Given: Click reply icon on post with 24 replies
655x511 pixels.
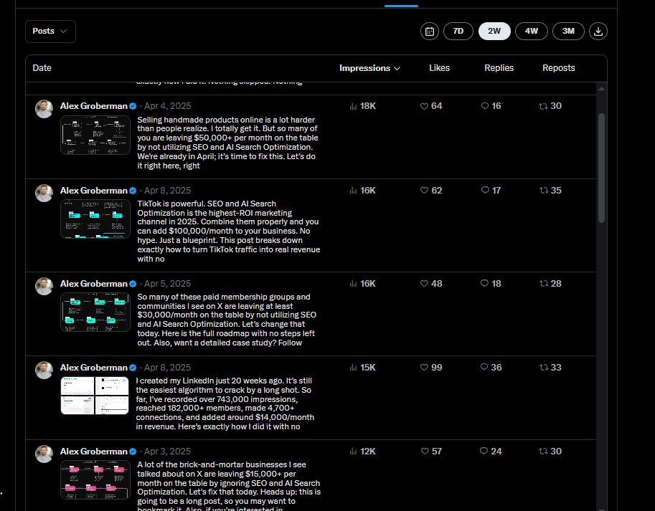Looking at the screenshot, I should (484, 451).
